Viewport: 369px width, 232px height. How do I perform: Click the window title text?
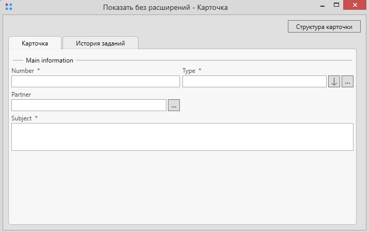(x=158, y=8)
